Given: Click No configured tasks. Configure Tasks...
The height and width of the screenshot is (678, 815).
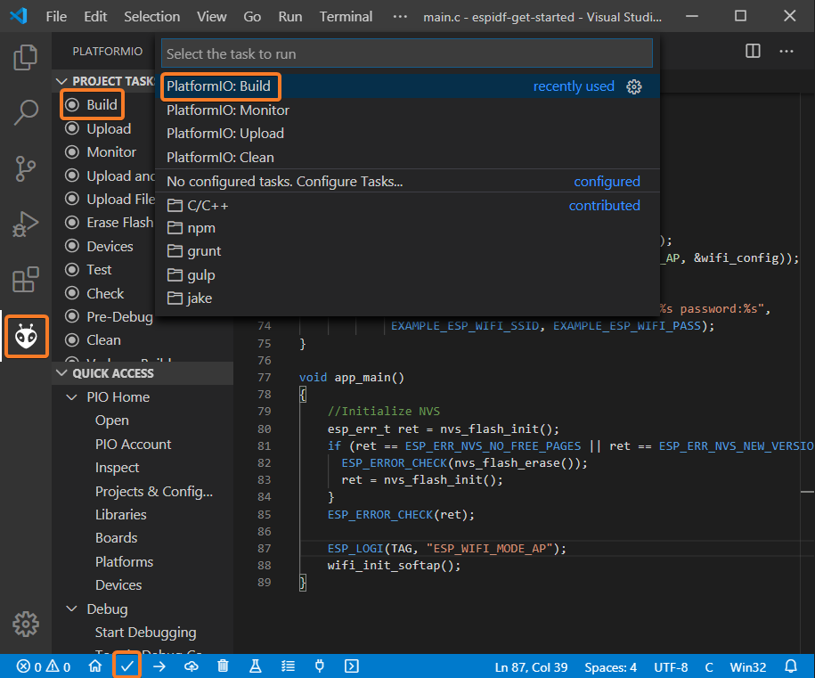Looking at the screenshot, I should pos(408,182).
